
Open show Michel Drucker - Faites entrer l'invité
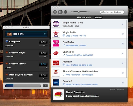81,85
